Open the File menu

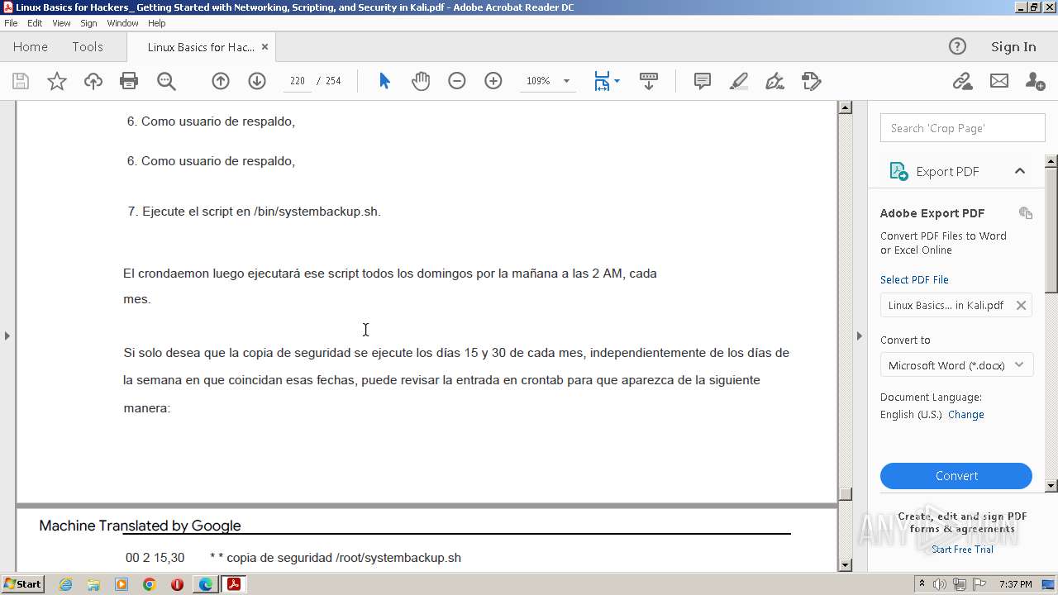click(11, 23)
